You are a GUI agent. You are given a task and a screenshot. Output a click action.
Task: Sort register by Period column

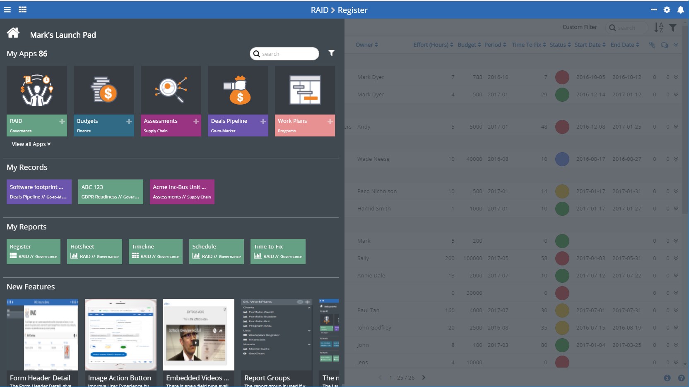pos(495,45)
